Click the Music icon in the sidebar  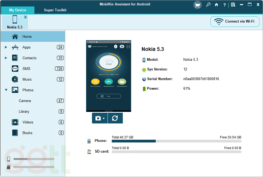tap(15, 79)
